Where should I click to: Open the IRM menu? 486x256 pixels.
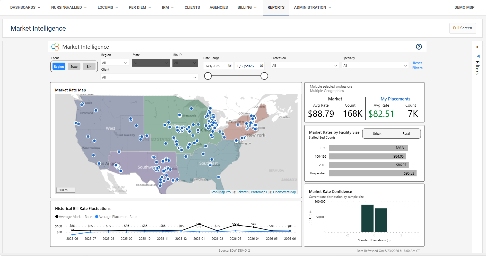tap(168, 7)
